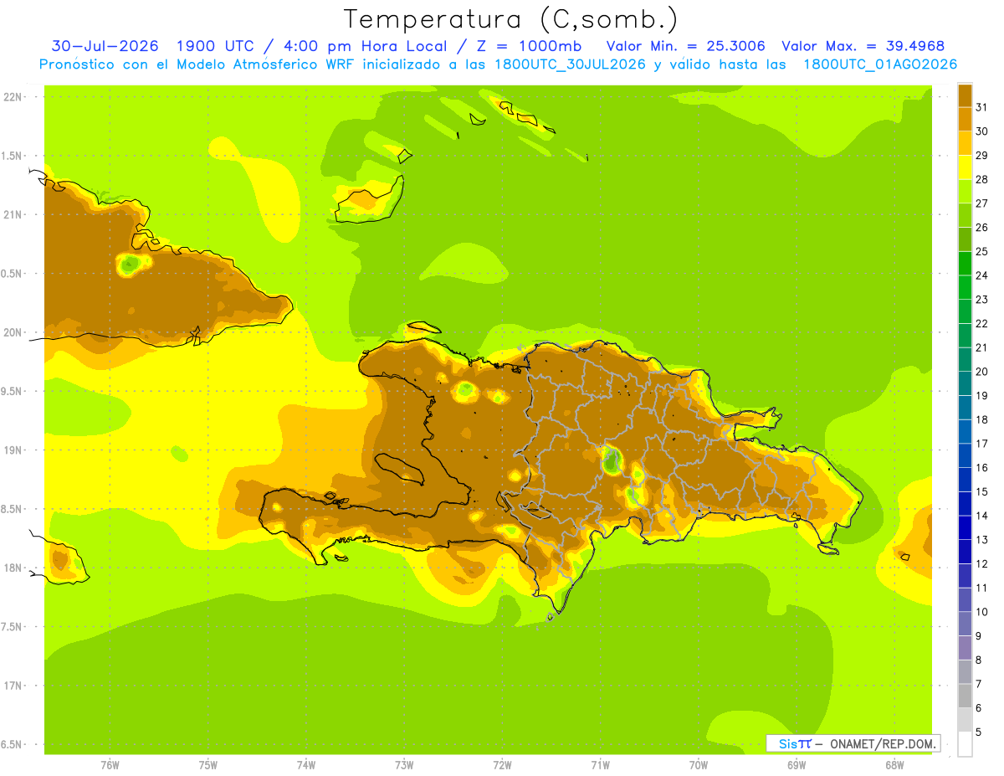Pick legend swatch between 12 and 13
The width and height of the screenshot is (1004, 776).
click(965, 552)
